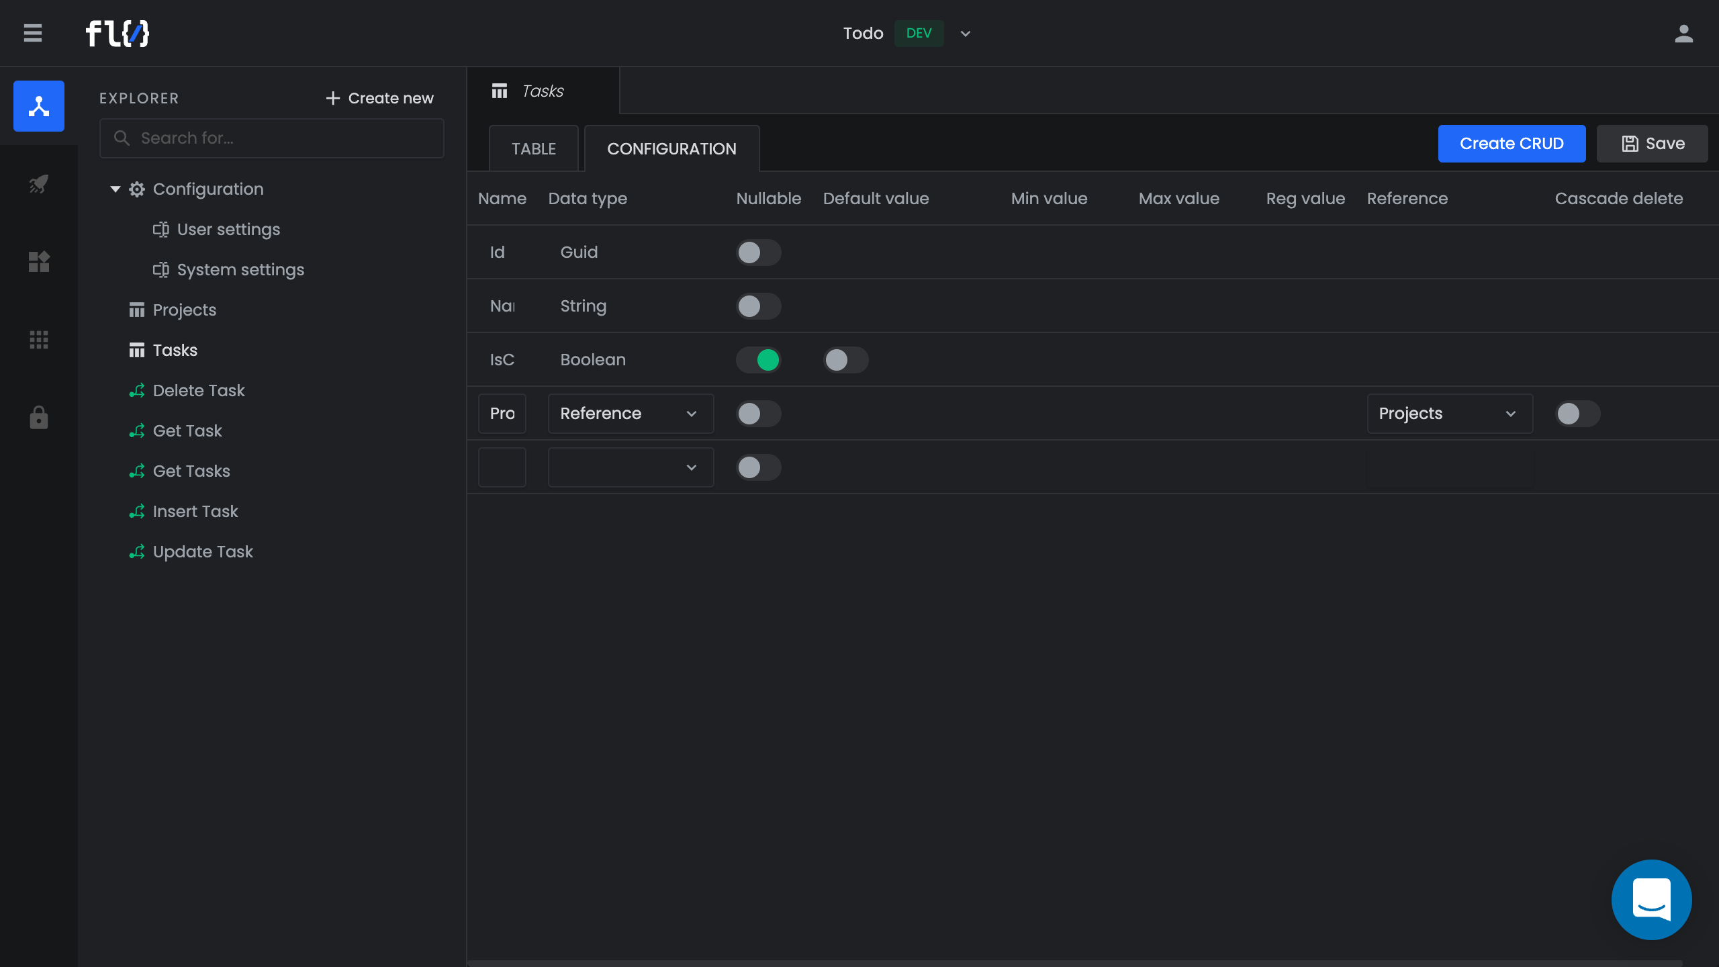Click the Guid data type cell
The image size is (1719, 967).
point(579,252)
